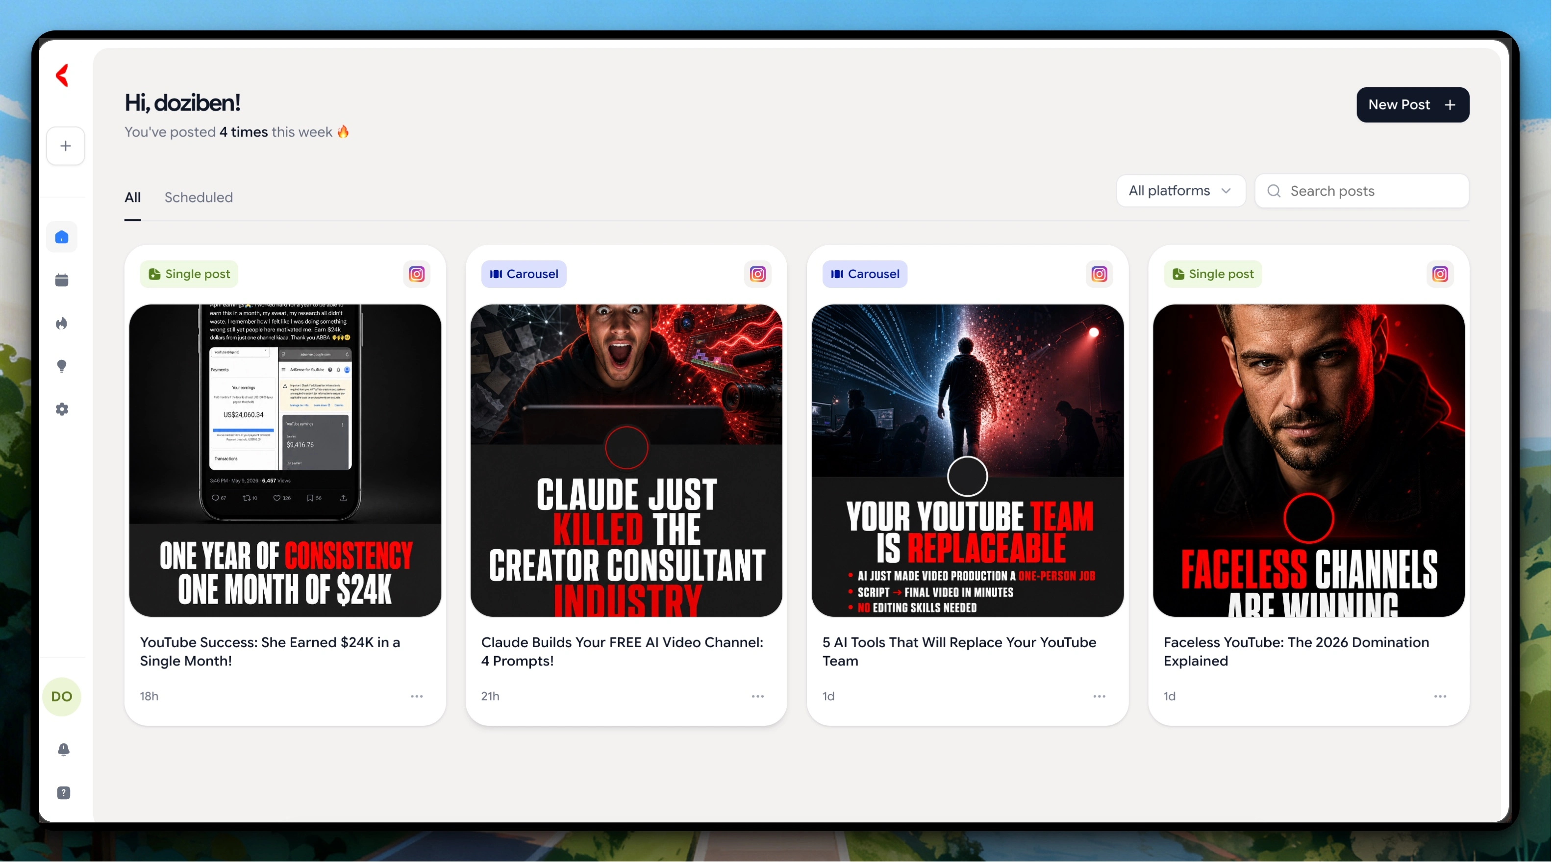The height and width of the screenshot is (862, 1552).
Task: Click title Faceless YouTube: The 2026 Domination
Action: coord(1297,652)
